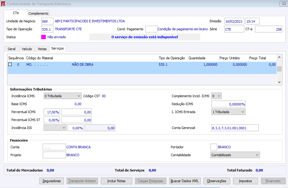Click the Conta Gerencial input field
The height and width of the screenshot is (188, 288).
tap(235, 128)
